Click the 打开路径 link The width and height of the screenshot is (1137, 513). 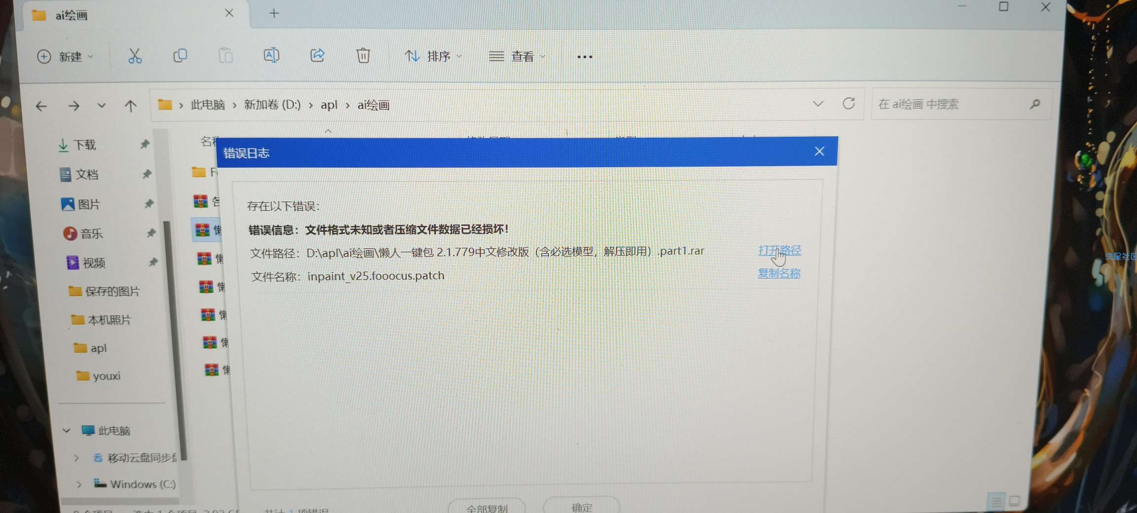coord(780,251)
